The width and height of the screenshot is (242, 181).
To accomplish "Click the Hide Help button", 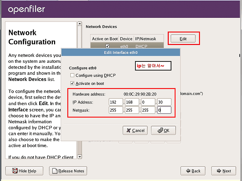I will (24, 171).
